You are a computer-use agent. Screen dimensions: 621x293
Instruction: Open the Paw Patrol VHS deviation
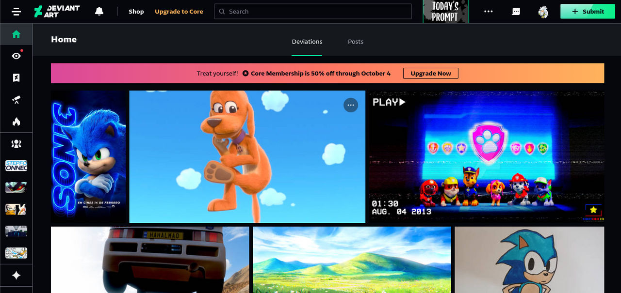click(486, 157)
